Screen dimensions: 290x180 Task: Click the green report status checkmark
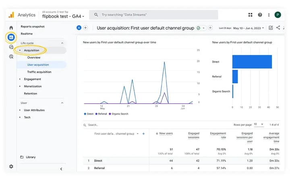[x=198, y=28]
